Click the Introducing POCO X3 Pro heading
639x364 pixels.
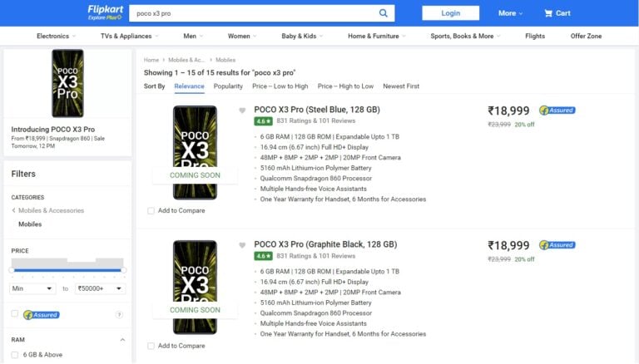53,129
